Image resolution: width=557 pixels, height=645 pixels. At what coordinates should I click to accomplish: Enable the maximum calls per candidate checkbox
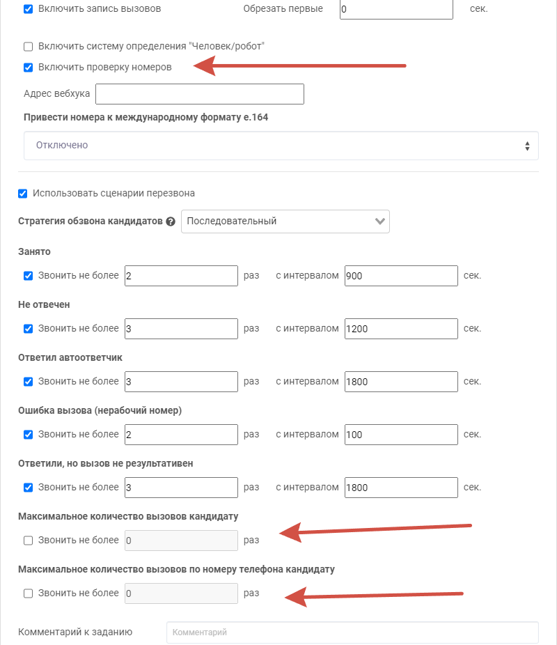(29, 541)
